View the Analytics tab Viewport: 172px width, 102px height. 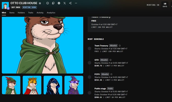pyautogui.click(x=51, y=13)
